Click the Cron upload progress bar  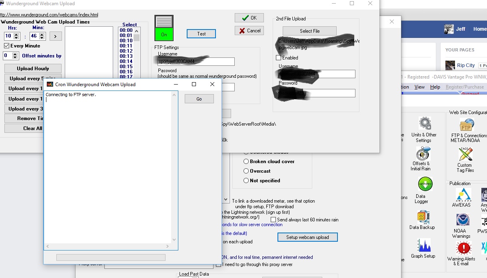(111, 258)
